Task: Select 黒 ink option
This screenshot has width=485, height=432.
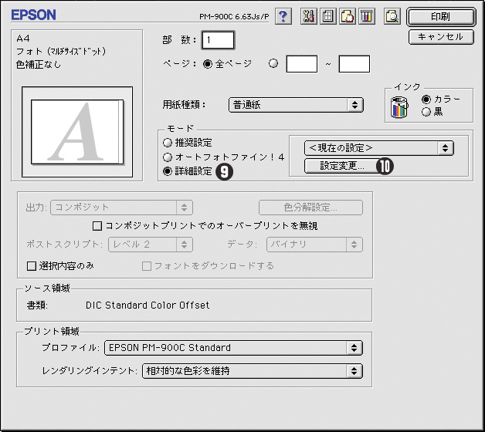Action: pyautogui.click(x=426, y=112)
